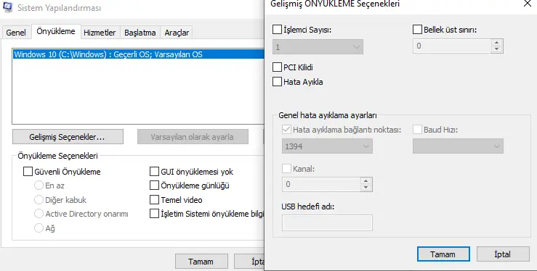This screenshot has height=271, width=537.
Task: Check the Bellek üst sınırı option
Action: click(417, 30)
